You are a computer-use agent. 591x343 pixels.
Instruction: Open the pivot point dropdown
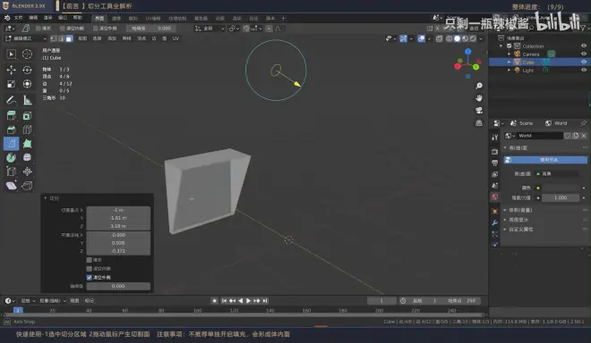coord(234,29)
